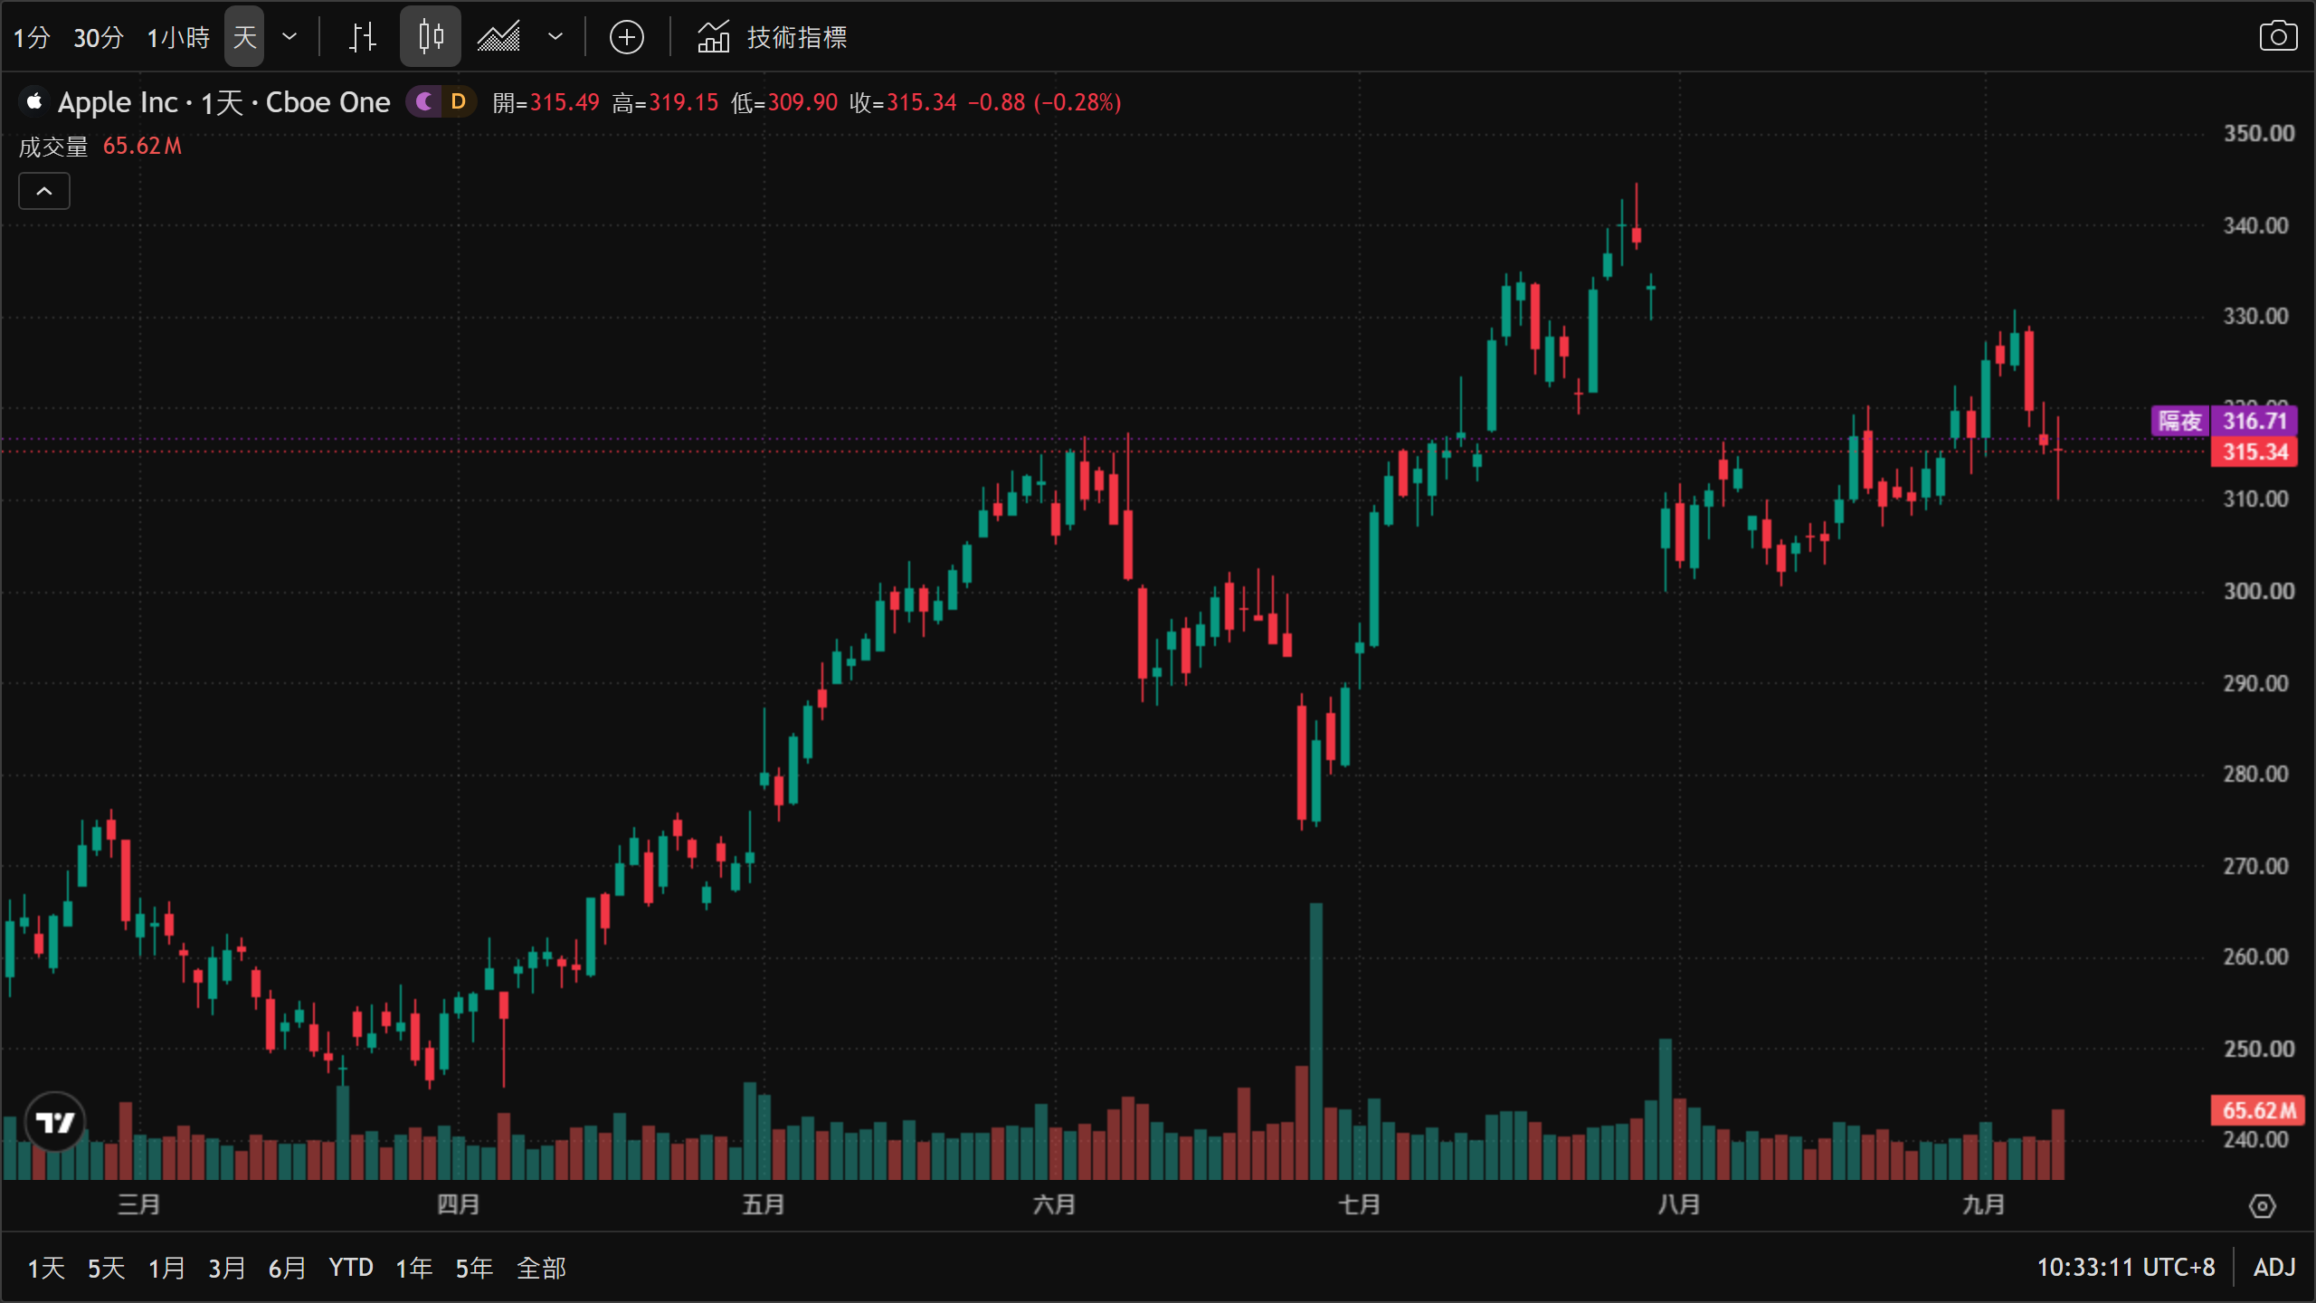Open chart settings gear icon
The image size is (2316, 1303).
click(2263, 1206)
